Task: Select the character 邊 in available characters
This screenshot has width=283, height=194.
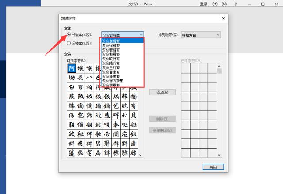Action: (134, 143)
